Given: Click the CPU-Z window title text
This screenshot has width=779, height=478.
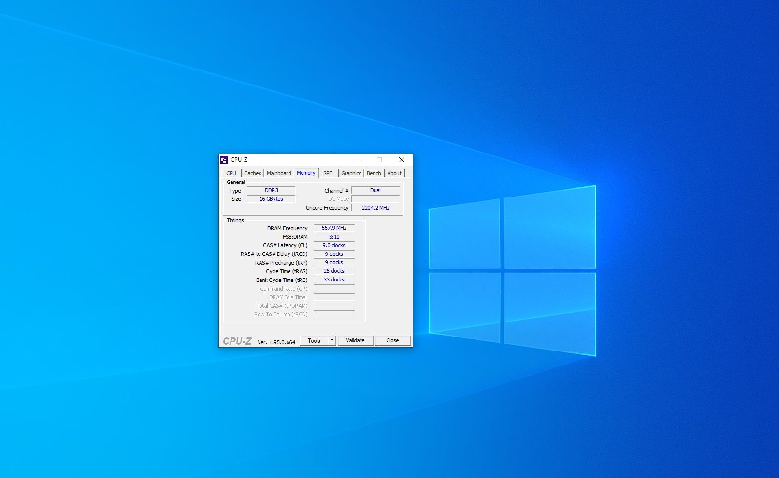Looking at the screenshot, I should click(x=239, y=160).
